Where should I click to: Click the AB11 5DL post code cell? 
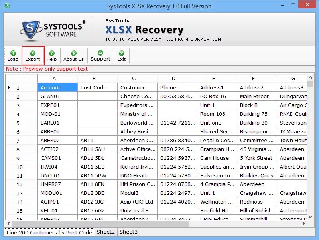pyautogui.click(x=97, y=158)
